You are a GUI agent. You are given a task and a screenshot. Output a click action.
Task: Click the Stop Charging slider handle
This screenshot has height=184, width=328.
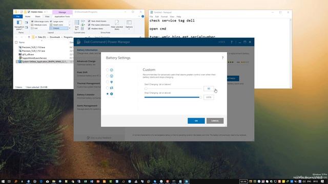[200, 97]
